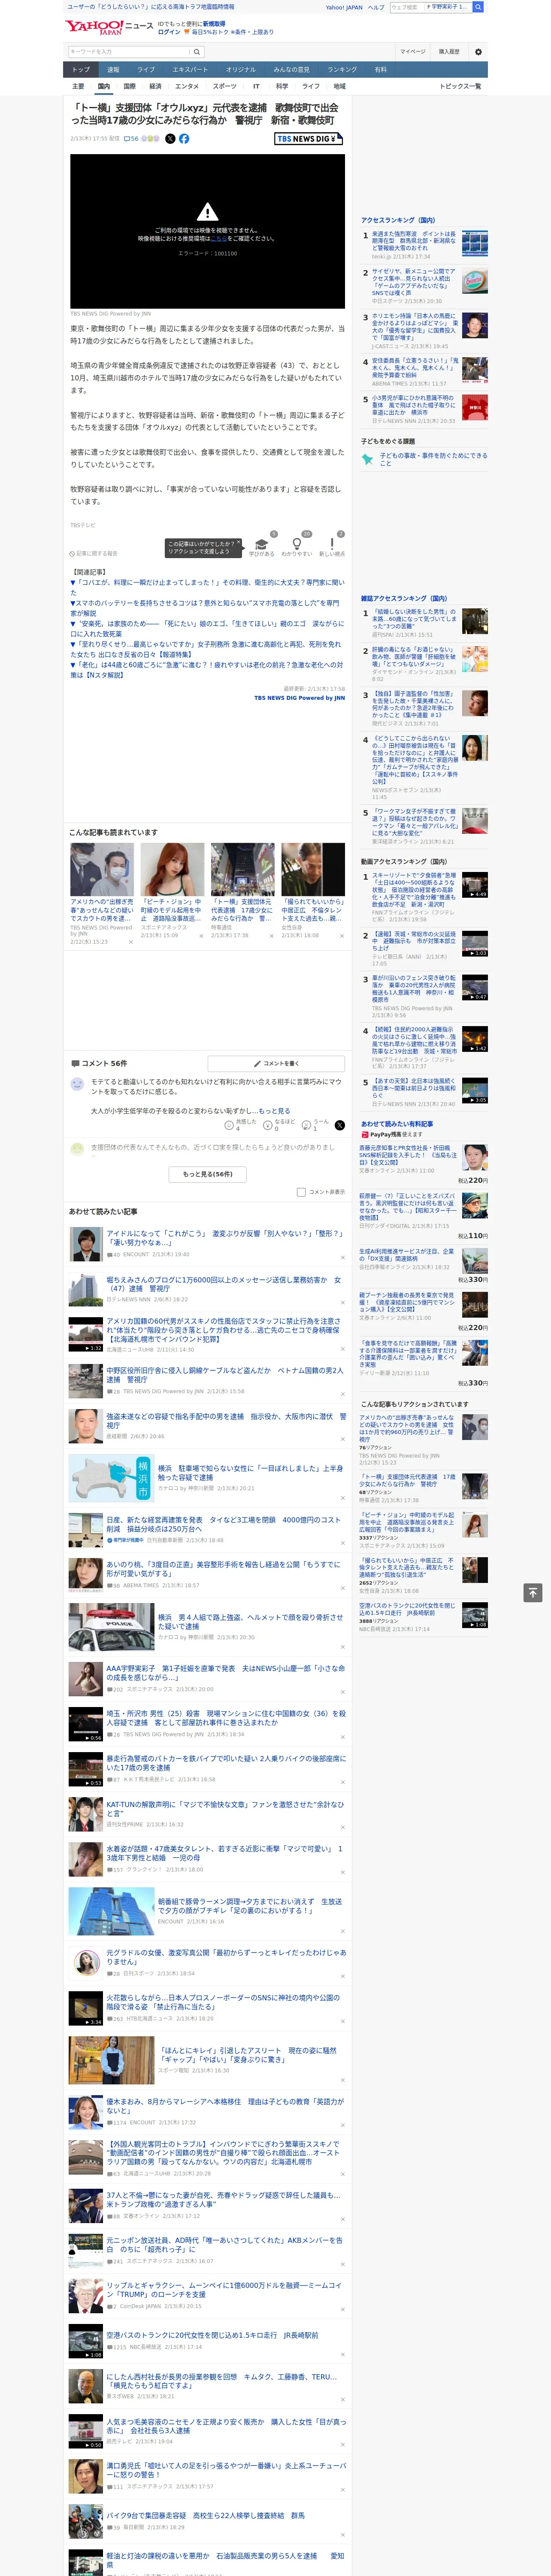551x2576 pixels.
Task: Click 記事に関する報告 report icon link
Action: coord(93,553)
